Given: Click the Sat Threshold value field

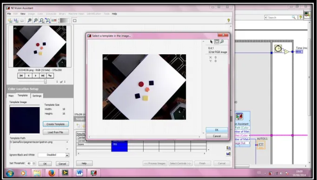Looking at the screenshot, I should pyautogui.click(x=29, y=163).
